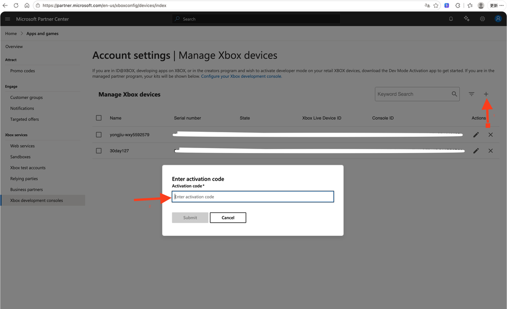This screenshot has height=309, width=507.
Task: Click the 30day127 device name
Action: pos(119,151)
